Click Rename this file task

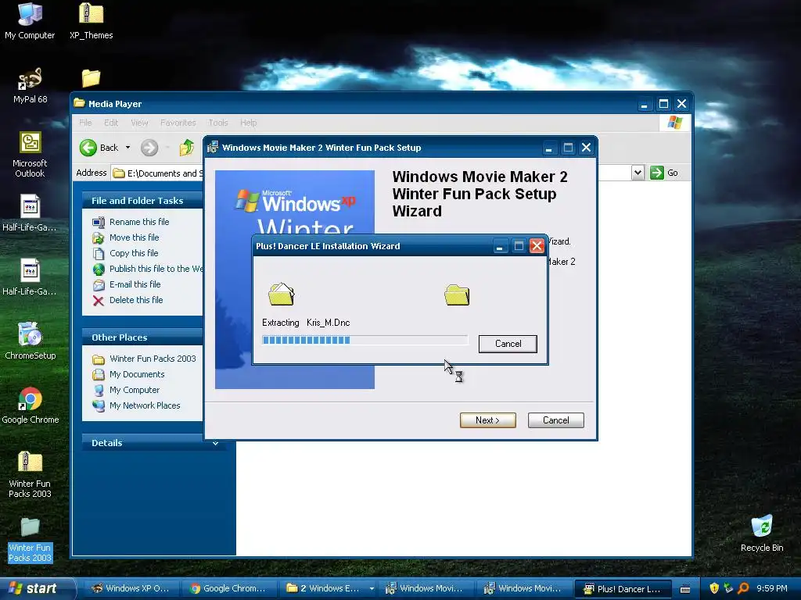click(139, 222)
